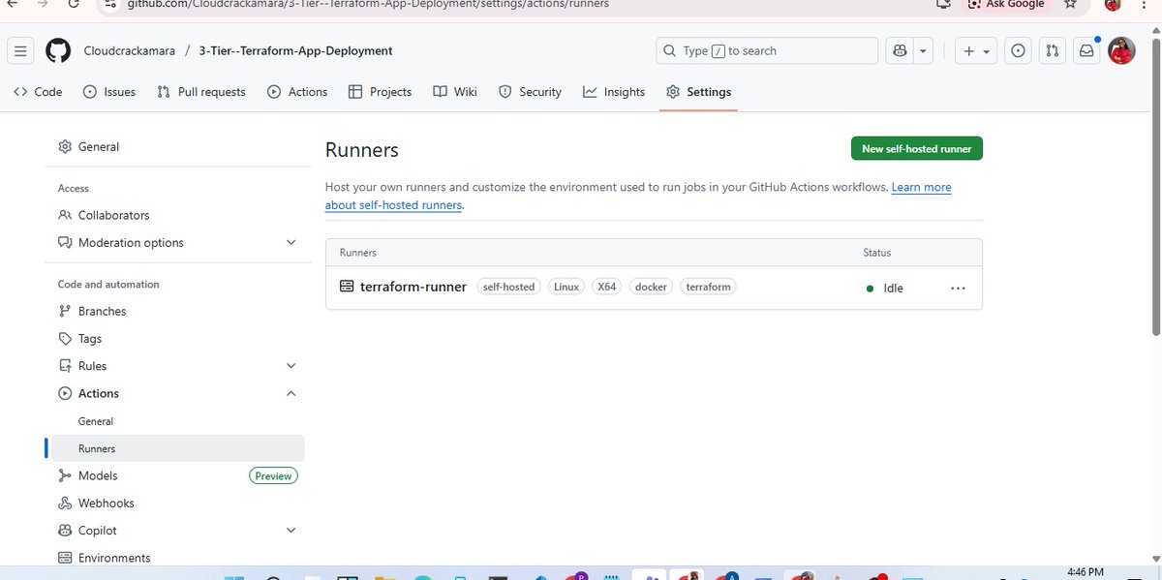Reload the page with the refresh icon

pyautogui.click(x=74, y=3)
